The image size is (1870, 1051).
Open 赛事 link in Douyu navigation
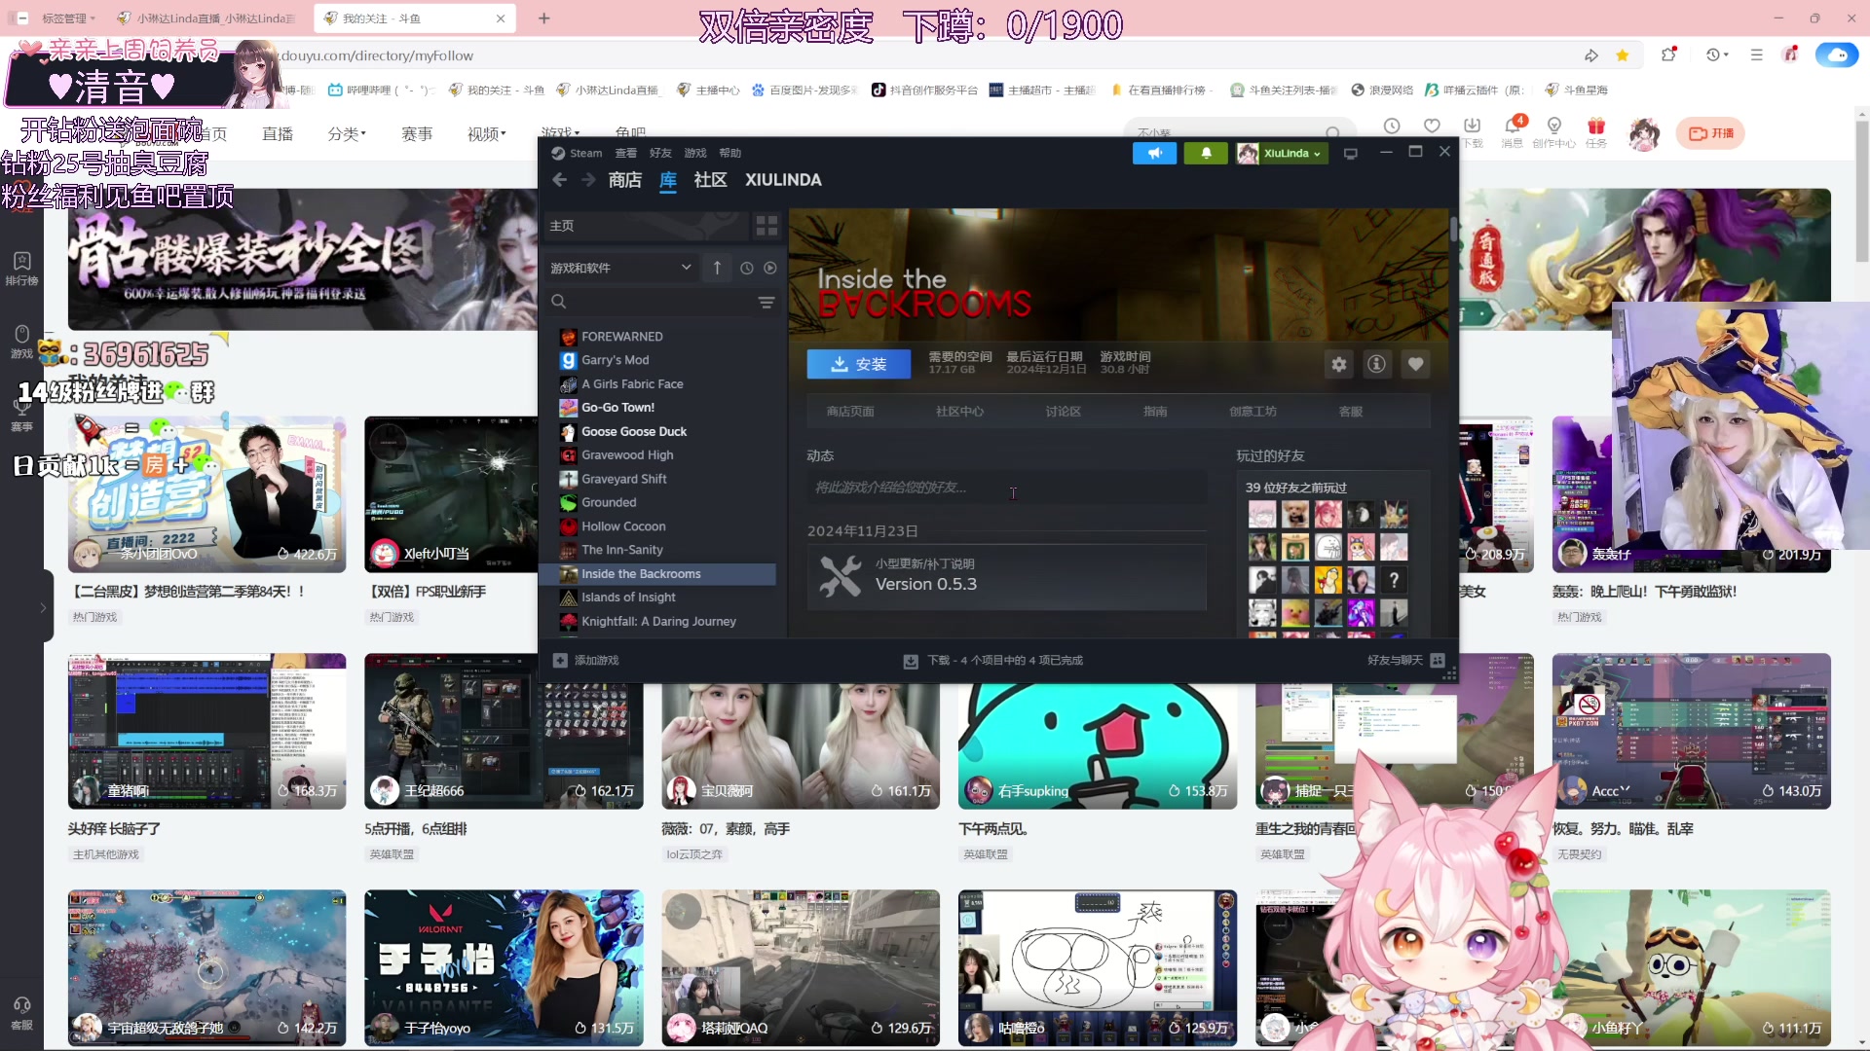[x=417, y=133]
